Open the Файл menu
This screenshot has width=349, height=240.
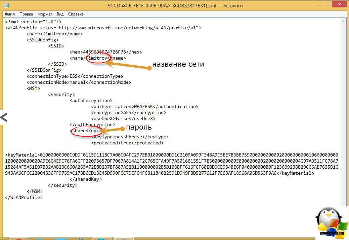(10, 14)
